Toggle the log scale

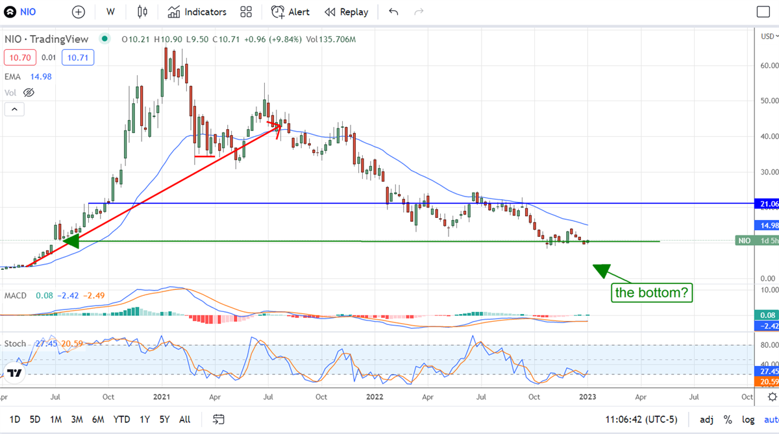(x=747, y=420)
